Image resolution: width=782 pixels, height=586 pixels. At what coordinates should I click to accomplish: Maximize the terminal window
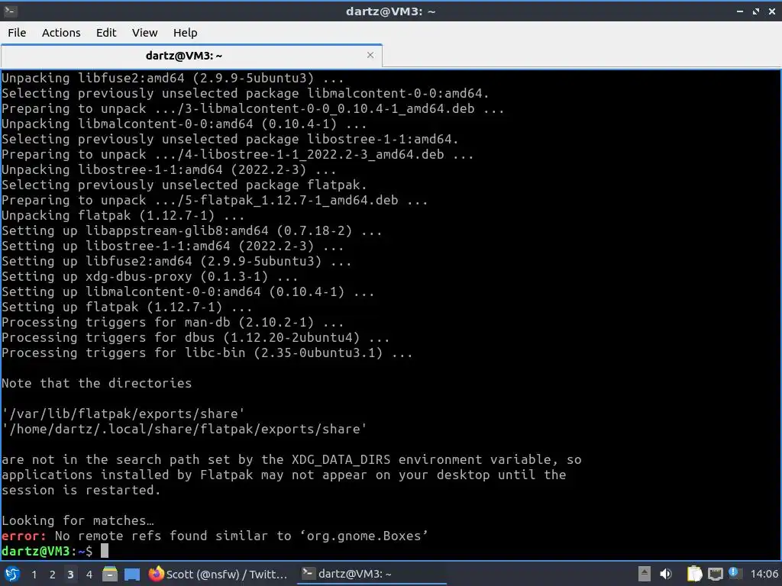tap(756, 11)
